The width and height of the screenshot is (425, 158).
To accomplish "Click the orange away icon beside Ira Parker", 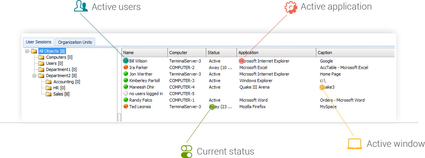I will tap(125, 67).
